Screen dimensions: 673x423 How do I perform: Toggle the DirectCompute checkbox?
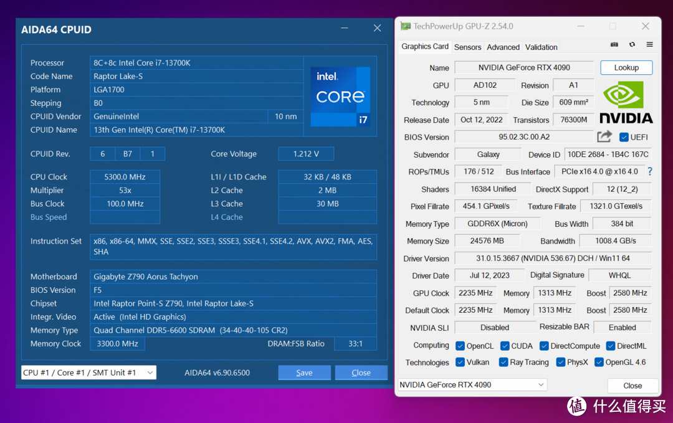coord(544,346)
